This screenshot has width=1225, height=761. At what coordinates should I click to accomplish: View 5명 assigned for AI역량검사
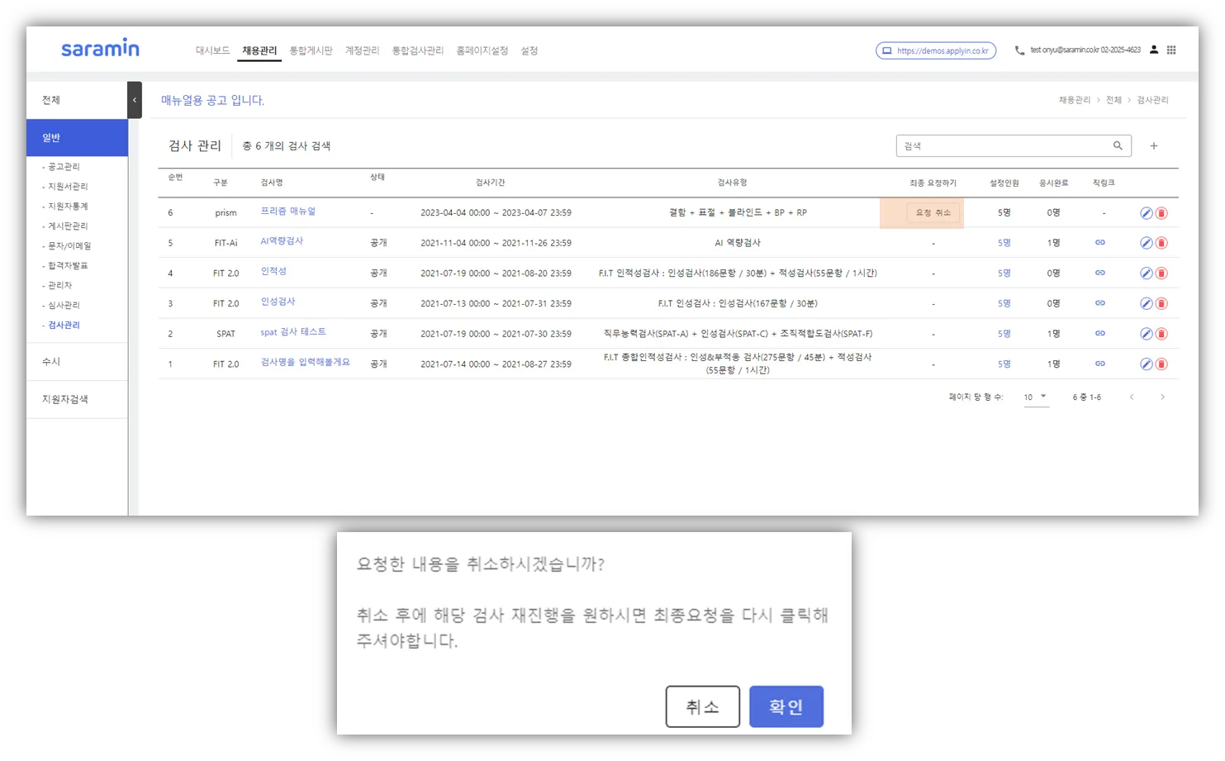(1004, 243)
